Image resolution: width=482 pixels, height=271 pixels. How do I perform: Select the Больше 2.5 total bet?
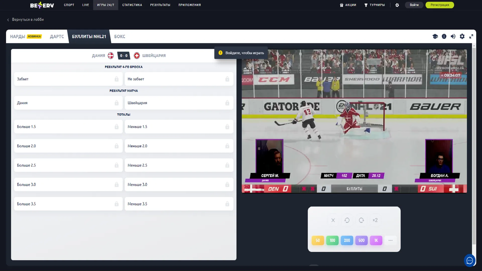click(68, 165)
